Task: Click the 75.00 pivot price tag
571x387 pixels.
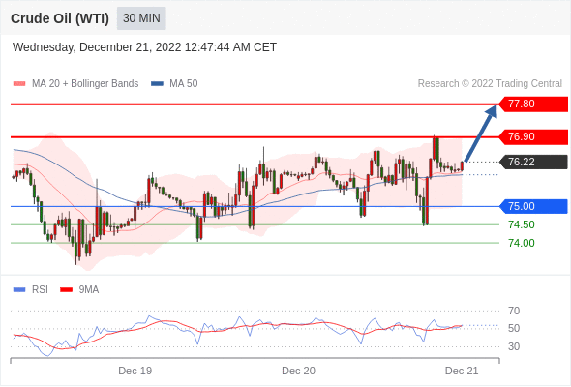Action: pos(533,206)
